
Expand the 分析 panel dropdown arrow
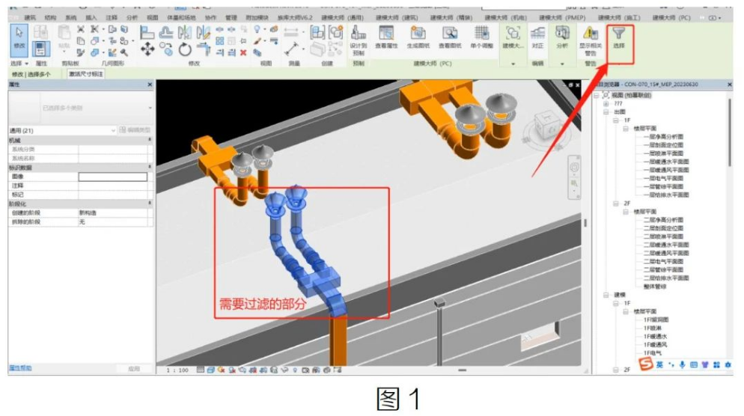click(x=562, y=64)
